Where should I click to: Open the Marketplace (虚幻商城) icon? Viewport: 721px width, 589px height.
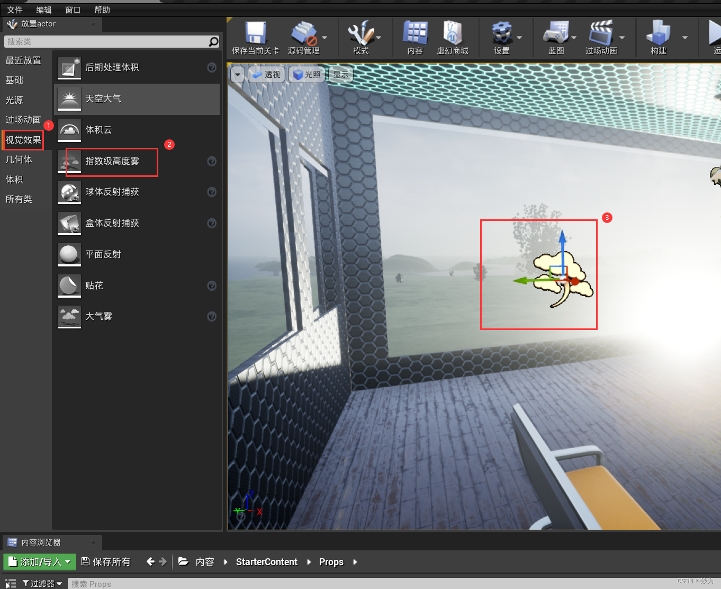[452, 33]
